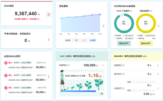Click help icon next to つみたて 投資信託
Screen dimensions: 163x101
tap(68, 65)
